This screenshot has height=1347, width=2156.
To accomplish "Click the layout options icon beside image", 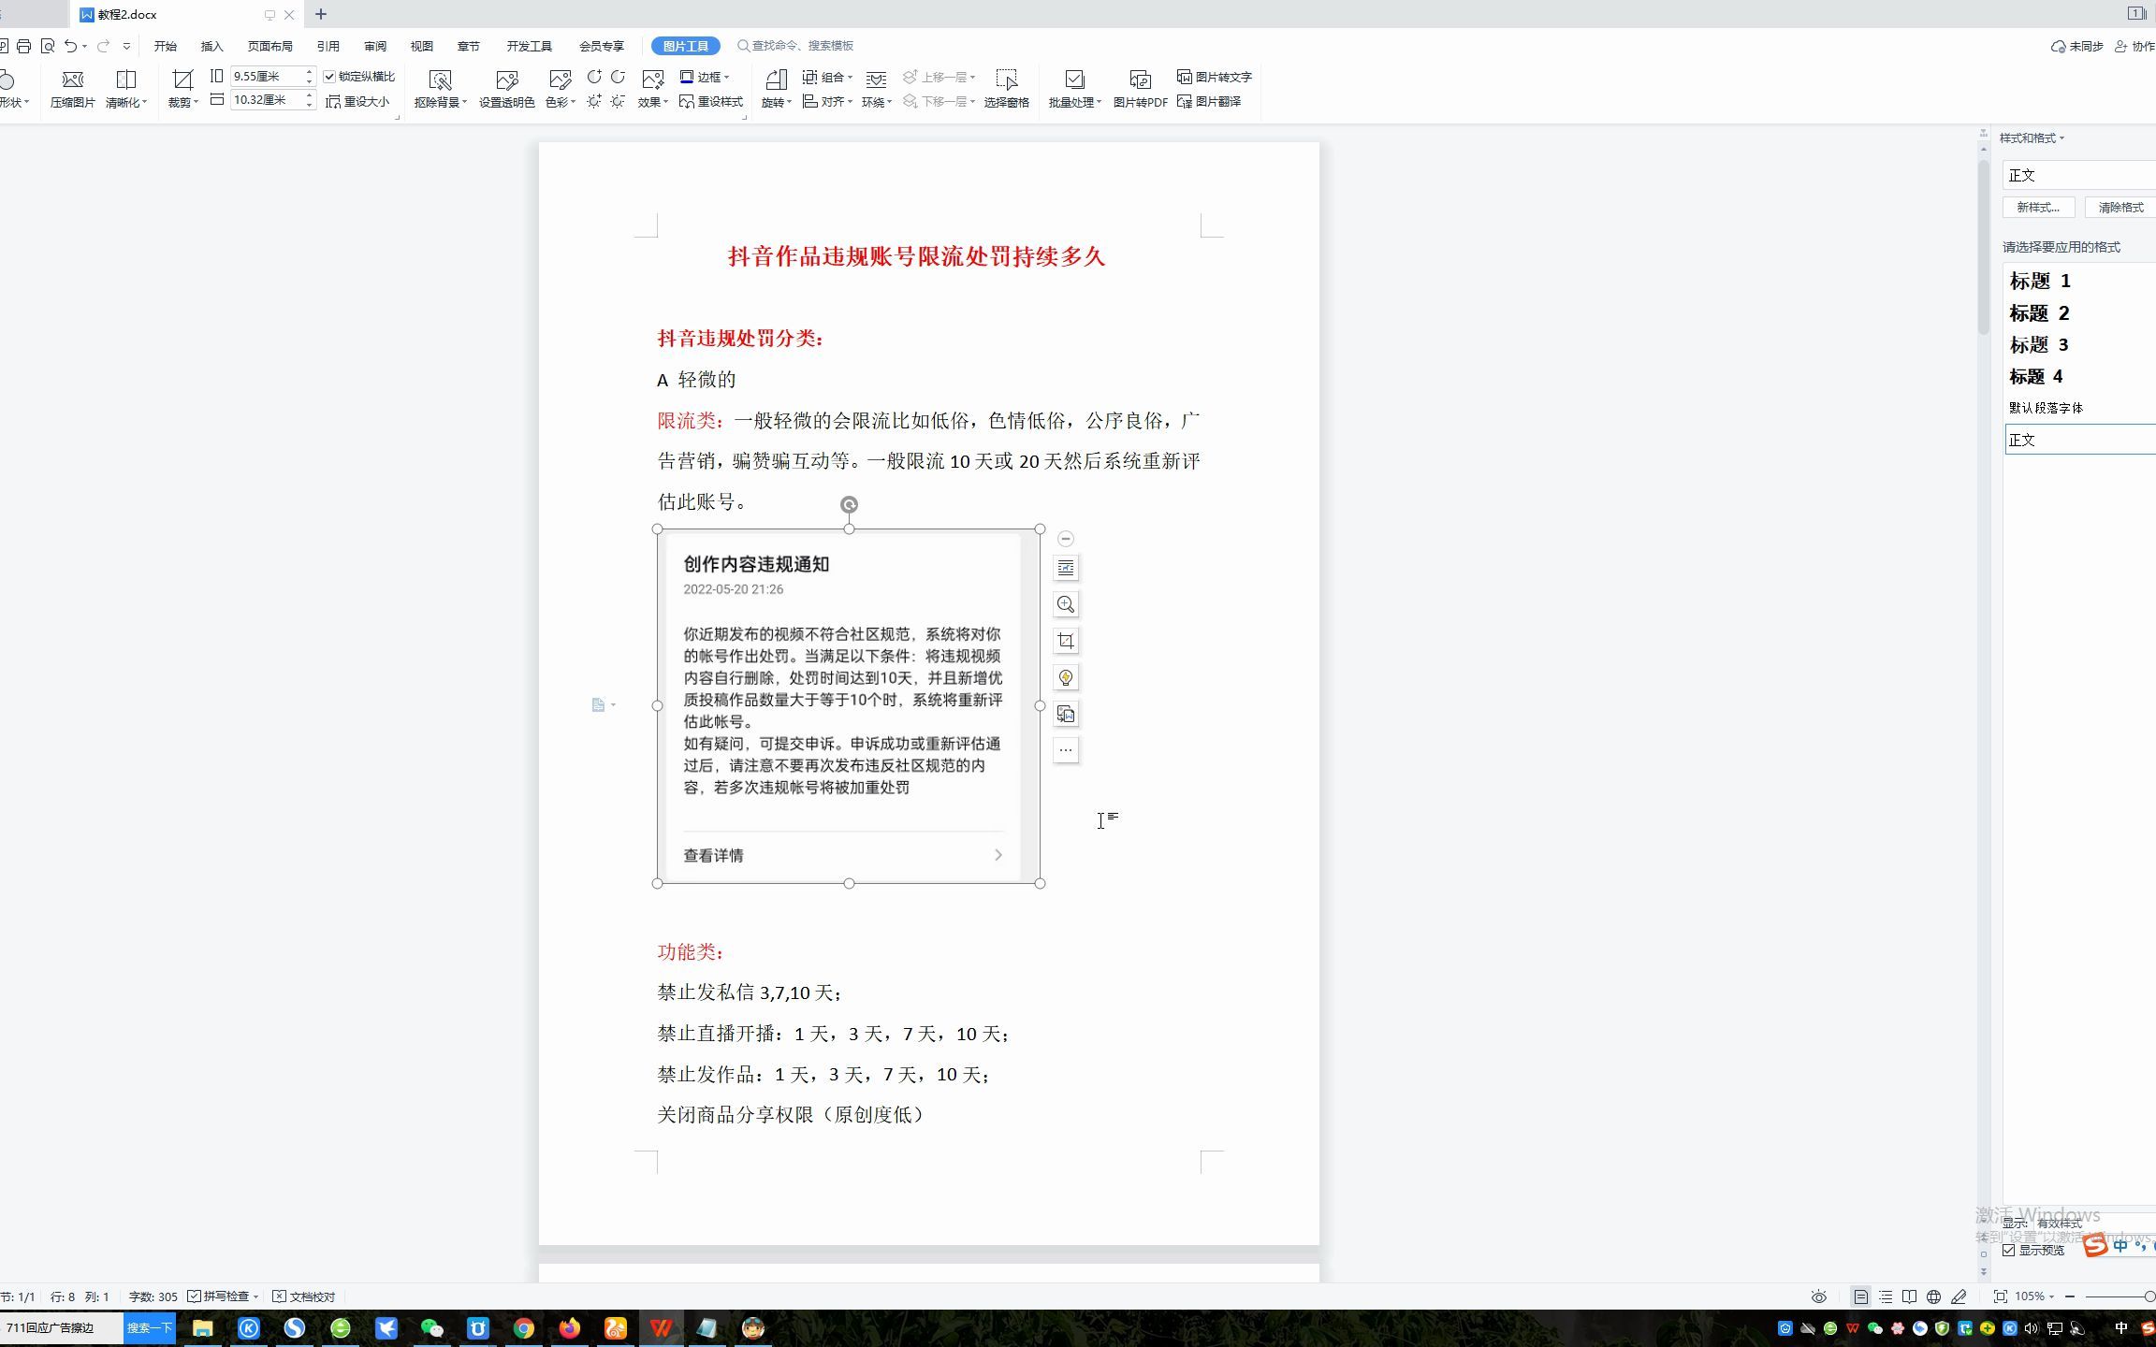I will pos(1066,568).
